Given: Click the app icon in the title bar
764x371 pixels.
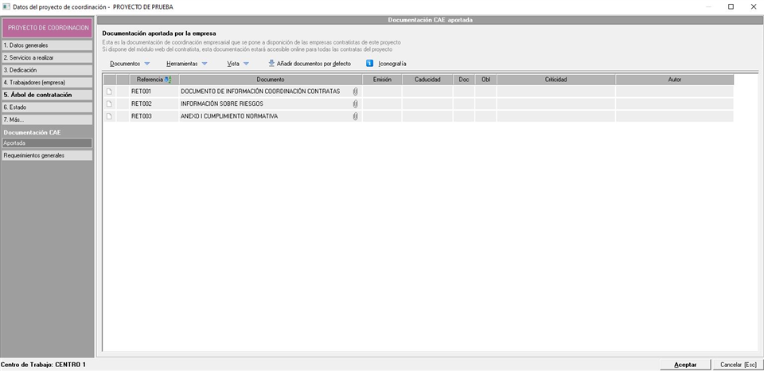Looking at the screenshot, I should click(x=6, y=7).
